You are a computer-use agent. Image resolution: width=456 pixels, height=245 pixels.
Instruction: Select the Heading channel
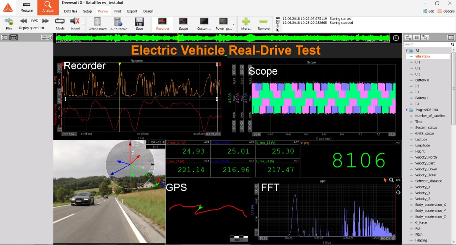coord(421,240)
